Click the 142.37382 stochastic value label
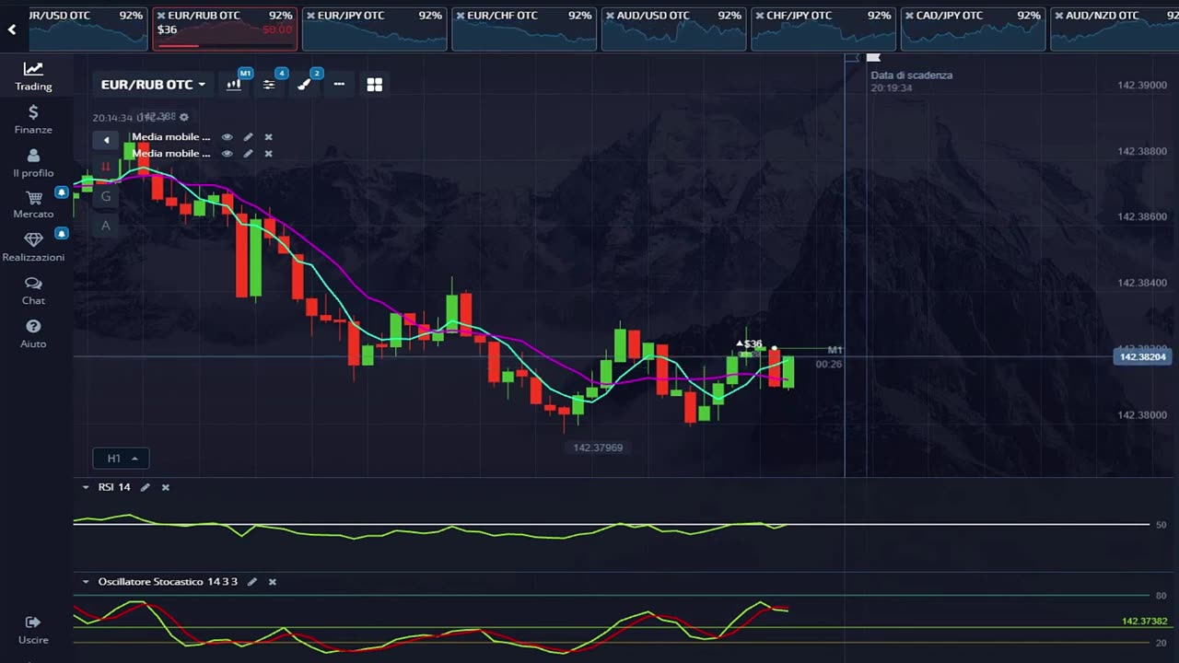Screen dimensions: 1179x663 [1145, 622]
